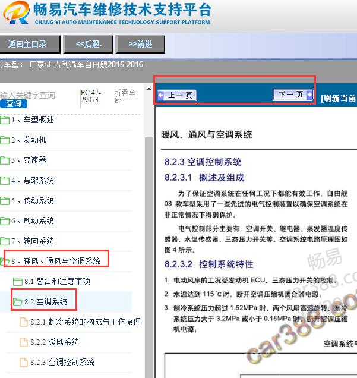Click document icon for 8.2.2 暖风系统

(x=24, y=342)
